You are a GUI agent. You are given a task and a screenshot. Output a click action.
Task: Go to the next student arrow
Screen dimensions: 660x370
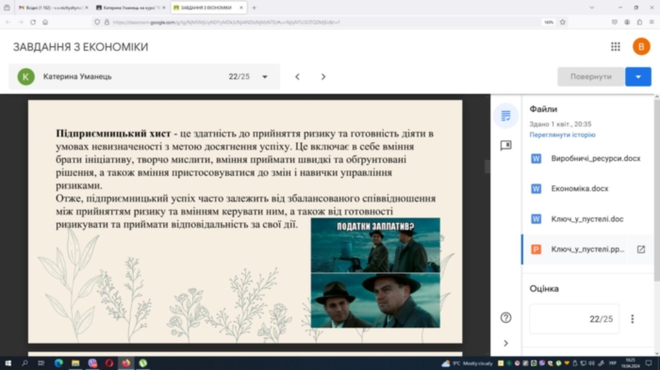click(323, 76)
